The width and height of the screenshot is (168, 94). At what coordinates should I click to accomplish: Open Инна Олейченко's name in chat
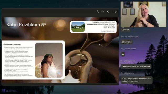point(128,61)
